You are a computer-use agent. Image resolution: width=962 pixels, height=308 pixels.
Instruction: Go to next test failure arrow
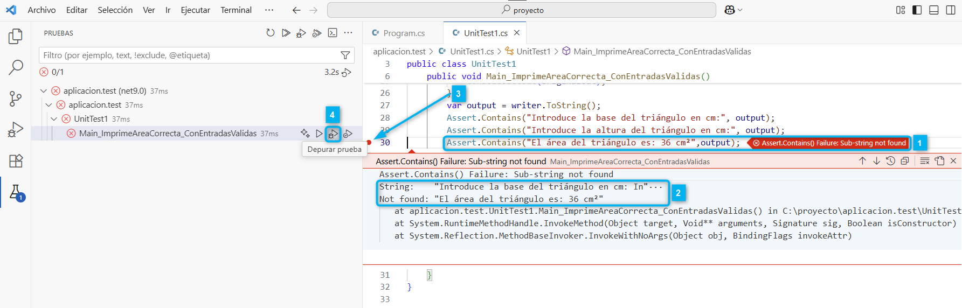pos(876,161)
